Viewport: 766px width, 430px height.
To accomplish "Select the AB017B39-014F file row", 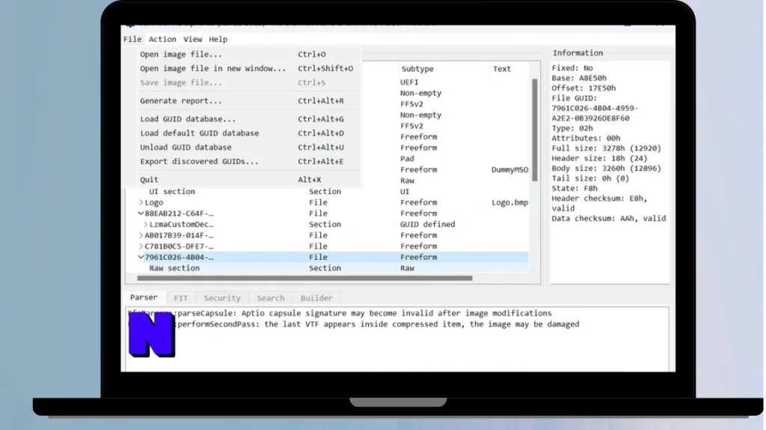I will coord(328,235).
